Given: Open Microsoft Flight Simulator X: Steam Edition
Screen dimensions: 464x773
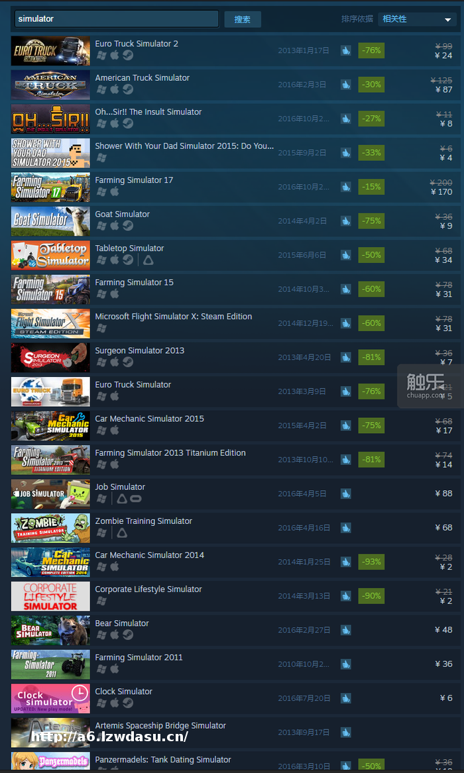Looking at the screenshot, I should coord(174,317).
